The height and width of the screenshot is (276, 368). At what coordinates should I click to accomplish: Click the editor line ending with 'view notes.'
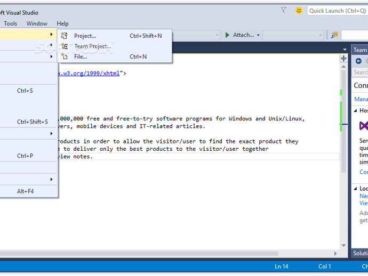tap(75, 157)
